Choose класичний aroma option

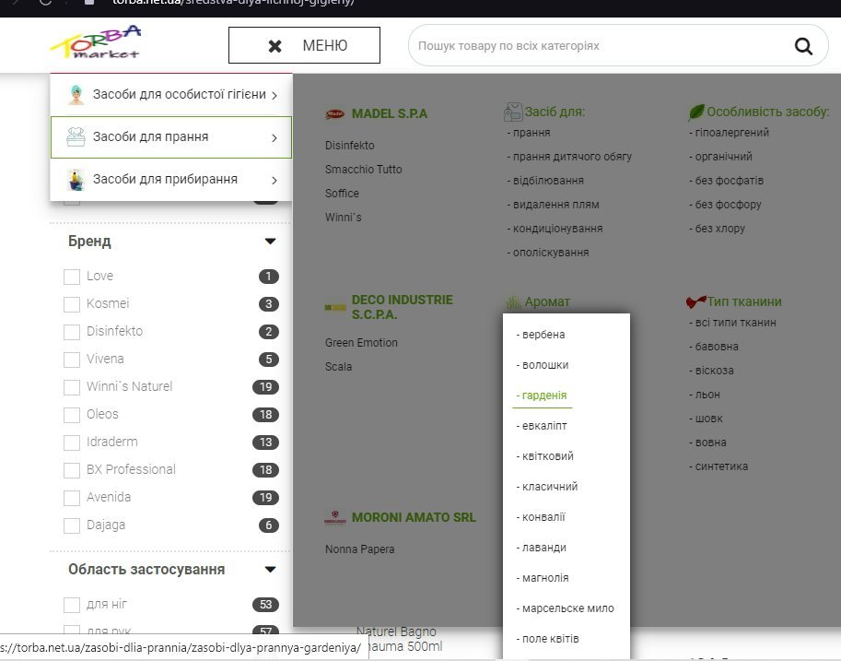pyautogui.click(x=547, y=487)
